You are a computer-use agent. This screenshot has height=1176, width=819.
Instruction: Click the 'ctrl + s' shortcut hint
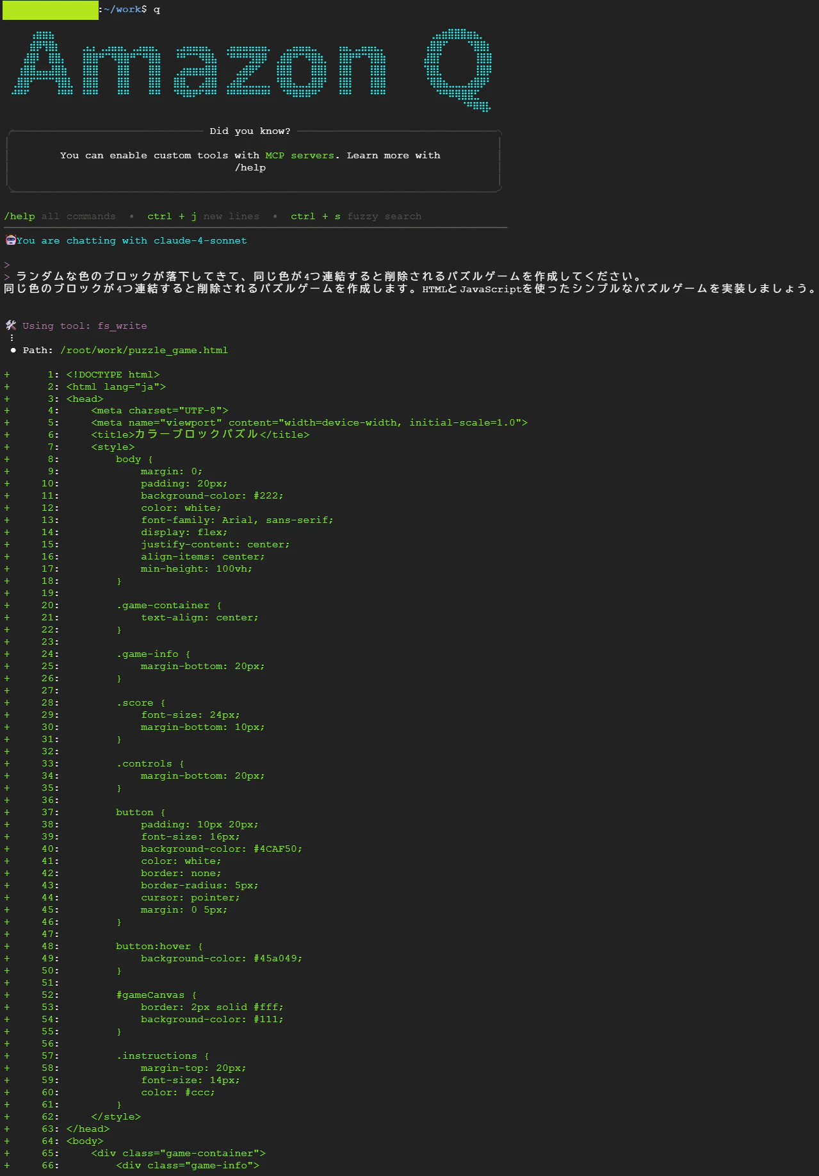point(315,216)
